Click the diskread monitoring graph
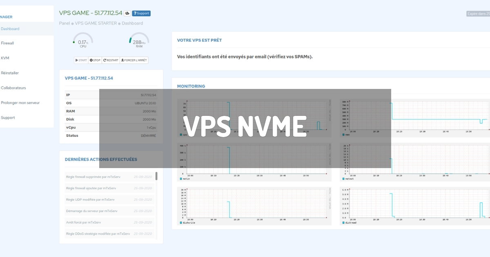The width and height of the screenshot is (490, 257). click(415, 206)
